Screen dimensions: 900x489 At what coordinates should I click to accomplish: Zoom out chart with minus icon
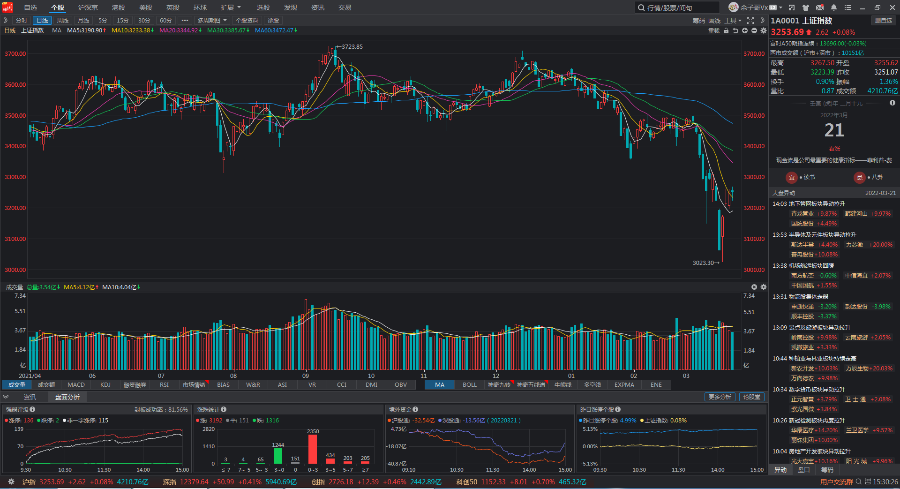(754, 30)
